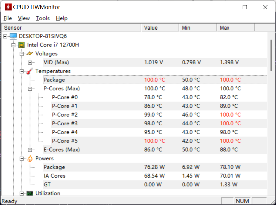
Task: Click the CPUID HWMonitor lightning app icon
Action: click(8, 7)
